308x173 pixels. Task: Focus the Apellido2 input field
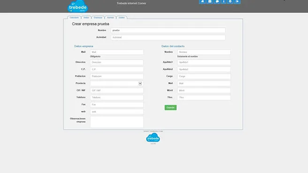(x=204, y=69)
